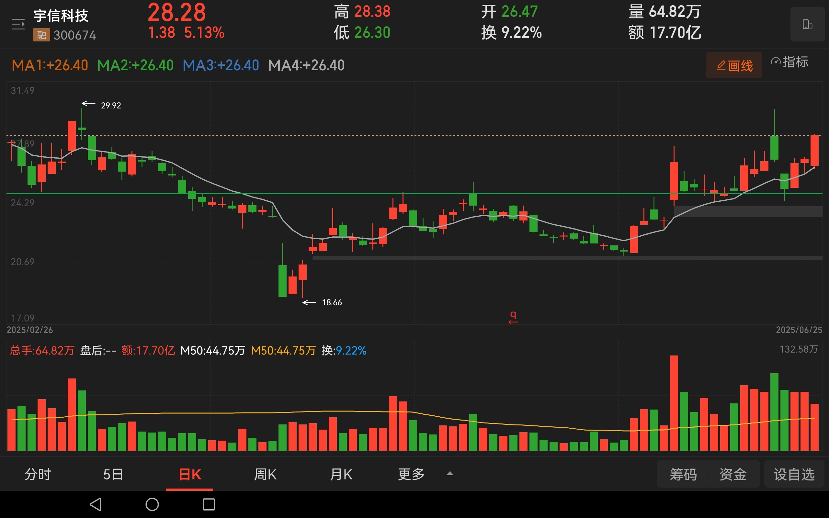Tap the volume 64.82万 in header
The height and width of the screenshot is (518, 829).
675,12
